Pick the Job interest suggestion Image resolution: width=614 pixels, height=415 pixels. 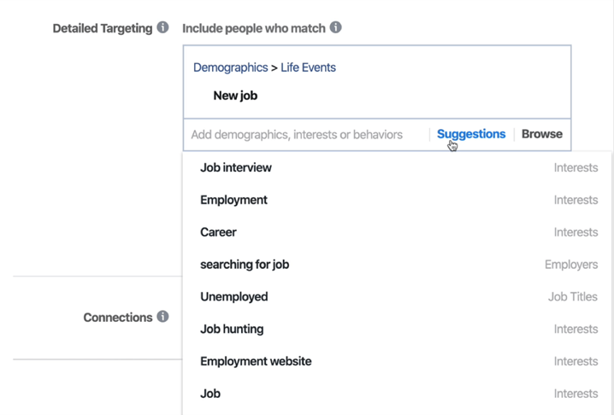coord(397,394)
